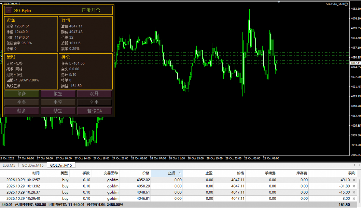Open a long position with 做多
Image resolution: width=361 pixels, height=208 pixels.
pyautogui.click(x=22, y=94)
